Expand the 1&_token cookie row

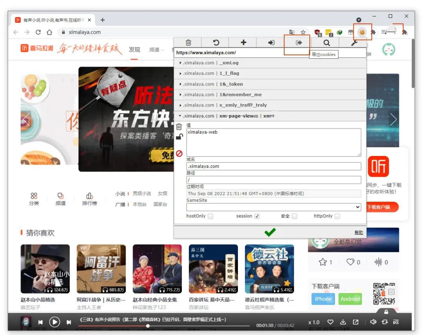click(270, 84)
